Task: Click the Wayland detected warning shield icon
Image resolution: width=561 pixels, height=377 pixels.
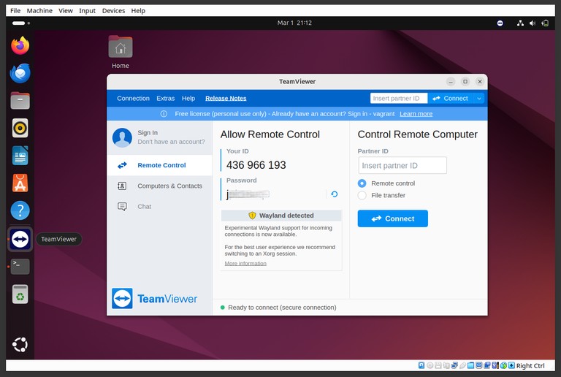Action: [x=252, y=216]
